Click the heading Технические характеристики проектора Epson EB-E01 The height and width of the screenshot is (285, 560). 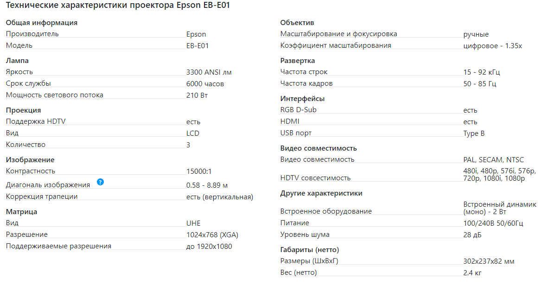[x=118, y=6]
